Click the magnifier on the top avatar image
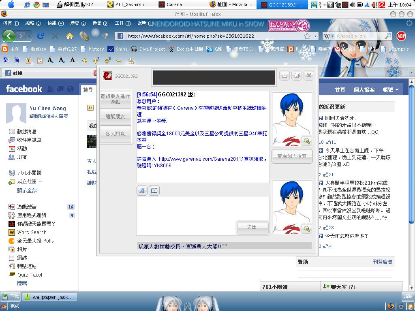This screenshot has width=415, height=311. pos(307,141)
